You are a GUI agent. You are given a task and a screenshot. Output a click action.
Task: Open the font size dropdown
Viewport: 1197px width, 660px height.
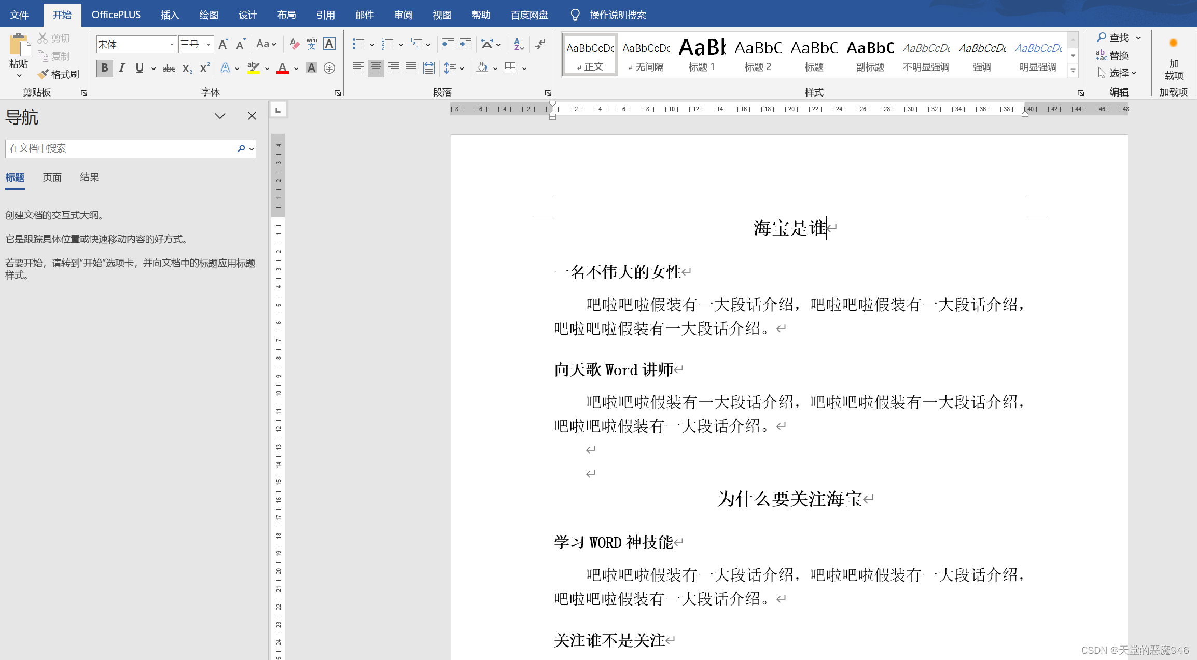[208, 45]
